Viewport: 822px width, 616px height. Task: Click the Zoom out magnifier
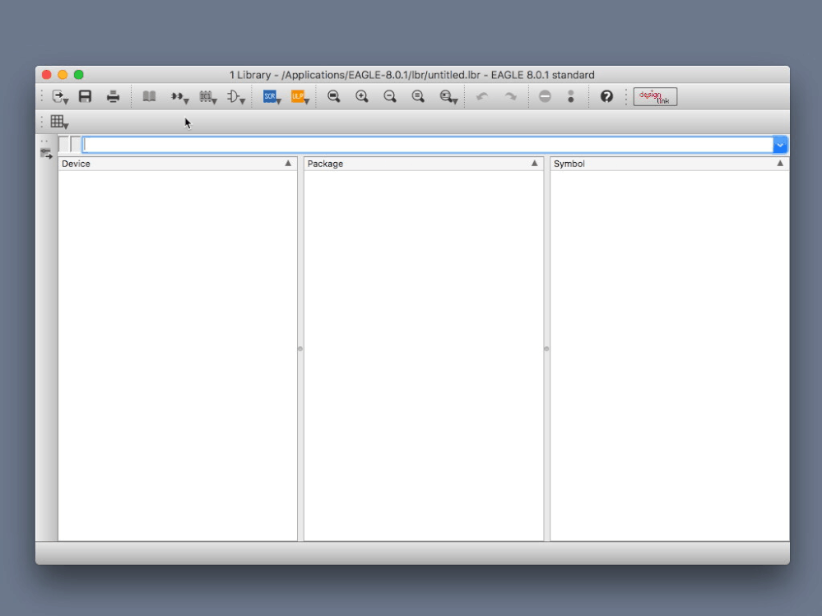tap(389, 96)
